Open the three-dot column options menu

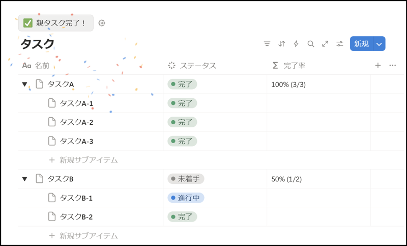pos(392,65)
